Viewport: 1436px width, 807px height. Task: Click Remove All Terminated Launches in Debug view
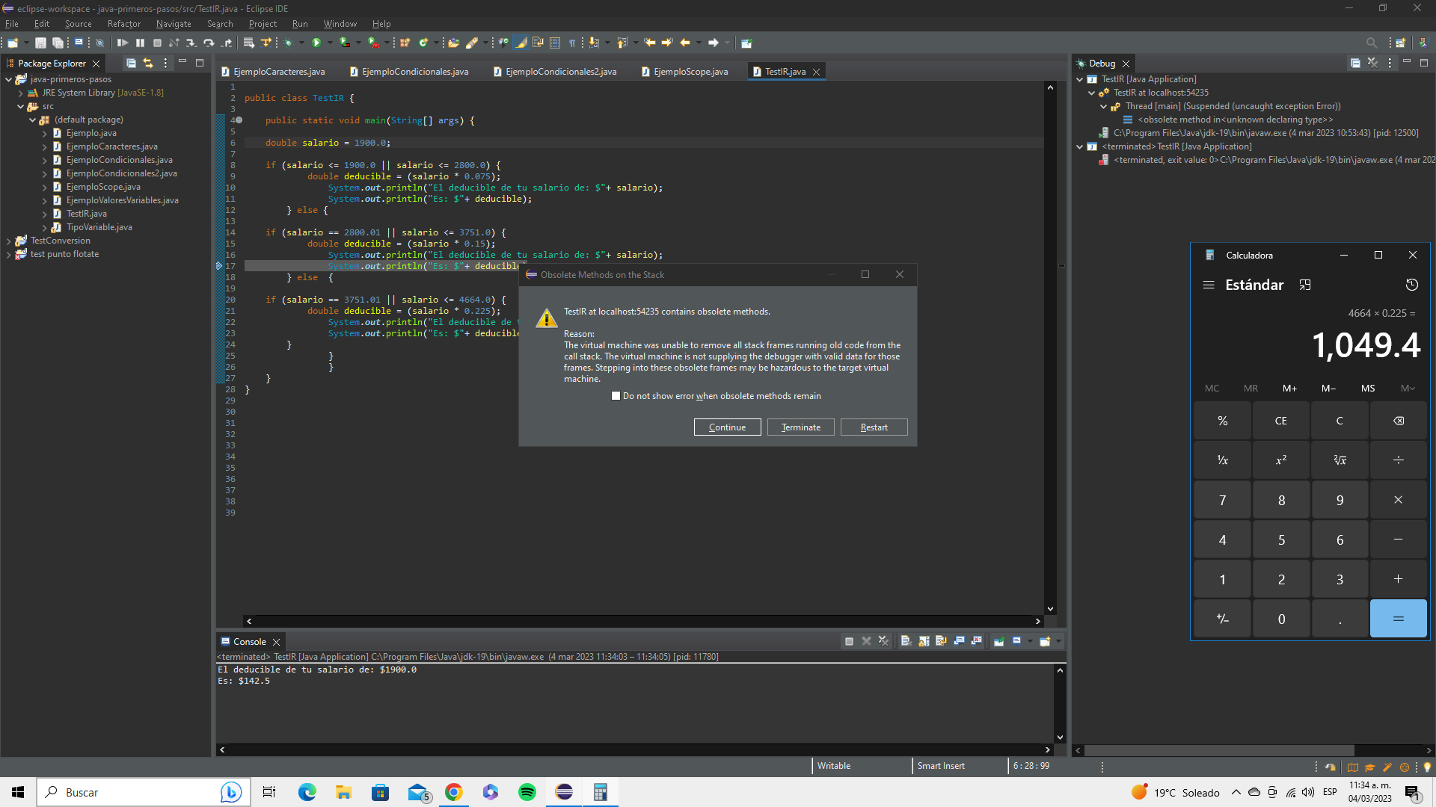tap(1372, 64)
